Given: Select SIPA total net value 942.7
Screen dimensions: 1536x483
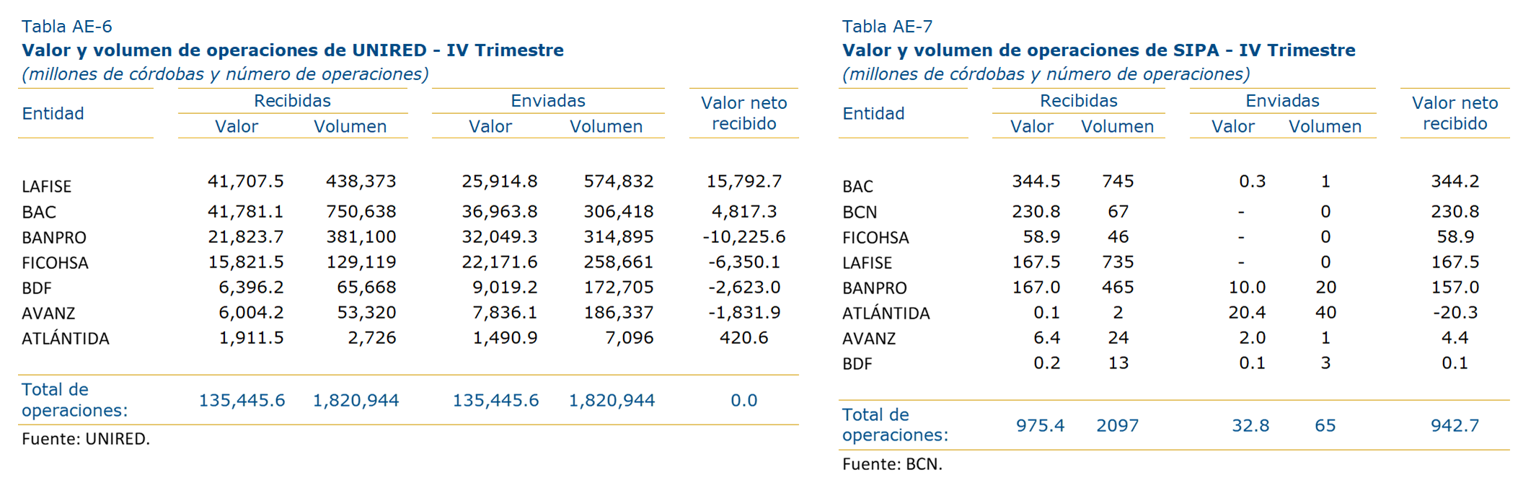Looking at the screenshot, I should click(1455, 425).
